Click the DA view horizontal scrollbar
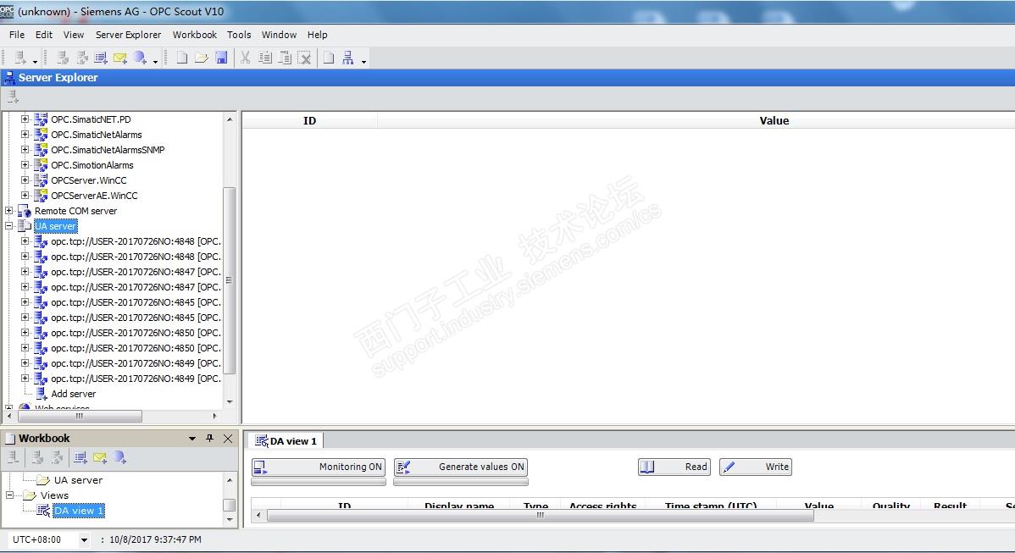The width and height of the screenshot is (1015, 553). 540,516
